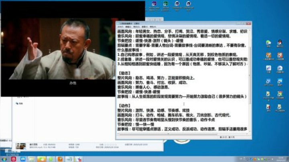Click Notepad's scroll-down arrow

[250, 131]
